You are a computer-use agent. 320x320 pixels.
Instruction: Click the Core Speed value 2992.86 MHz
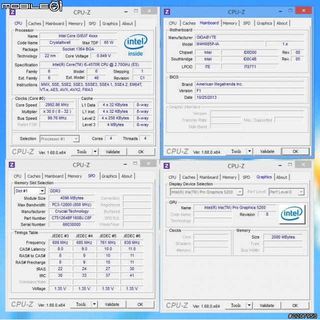tap(57, 105)
